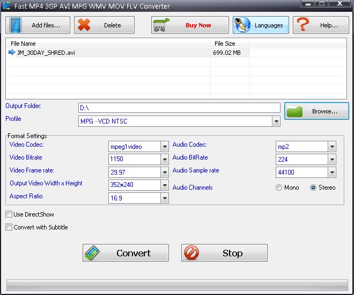Expand the Profile dropdown MPG - VCD NTSC
The image size is (354, 295).
point(276,121)
